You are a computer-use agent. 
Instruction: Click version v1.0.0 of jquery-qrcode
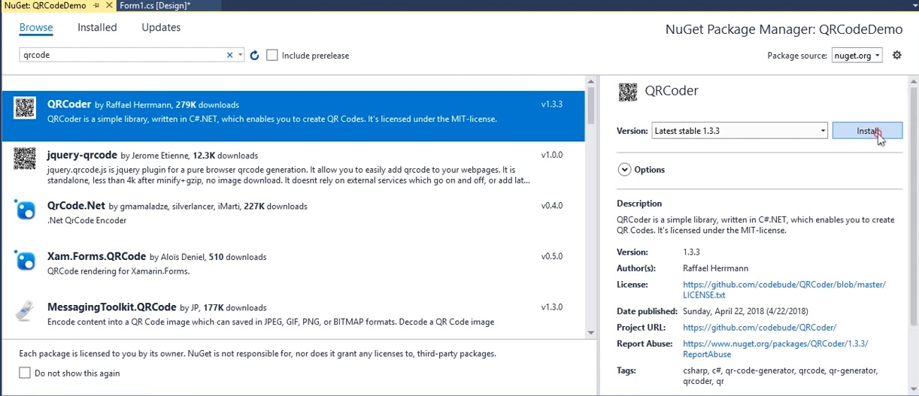pos(552,155)
